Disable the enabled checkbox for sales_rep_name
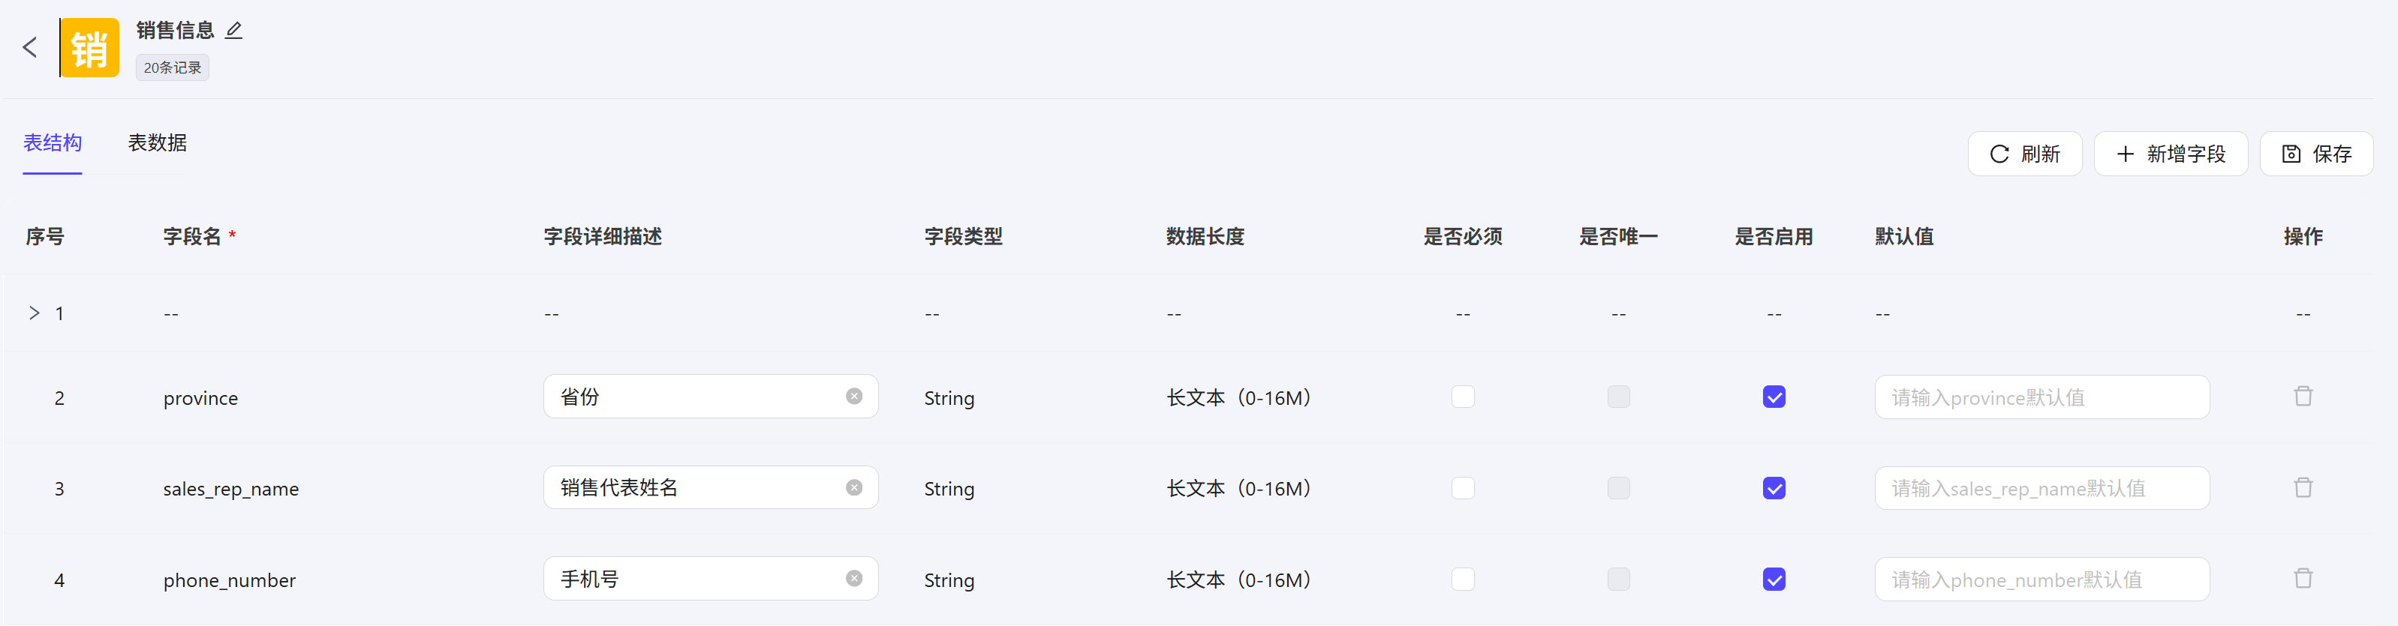2398x626 pixels. click(x=1774, y=488)
